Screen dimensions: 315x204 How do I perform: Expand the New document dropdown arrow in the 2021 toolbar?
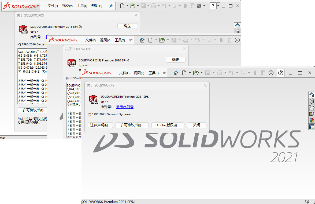coord(190,73)
